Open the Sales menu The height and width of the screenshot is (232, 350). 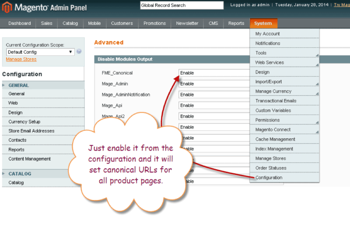point(46,23)
